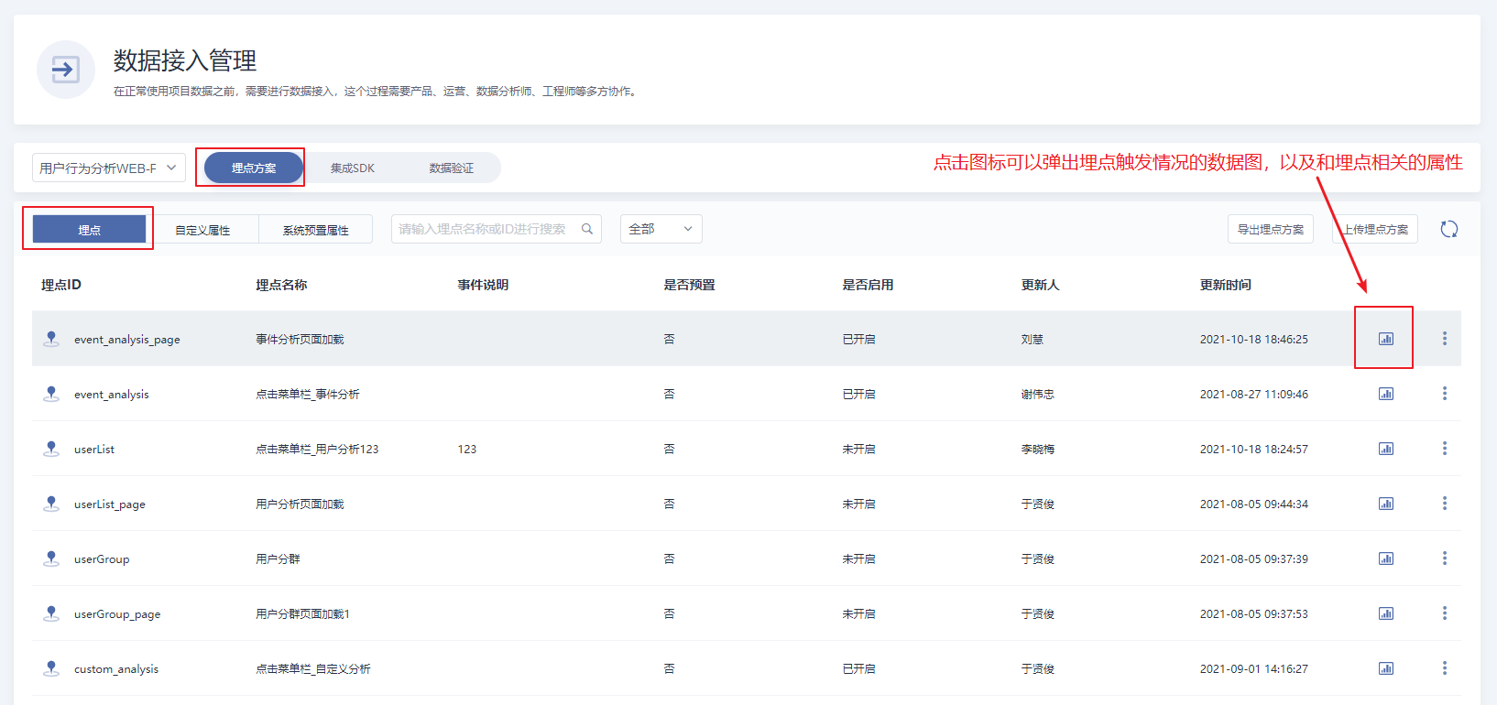
Task: Switch to the 数据验证 tab
Action: click(x=452, y=168)
